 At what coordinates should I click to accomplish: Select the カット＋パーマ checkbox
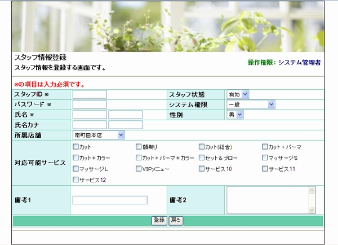265,147
